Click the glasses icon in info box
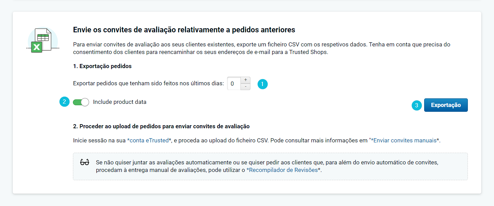 pyautogui.click(x=84, y=162)
